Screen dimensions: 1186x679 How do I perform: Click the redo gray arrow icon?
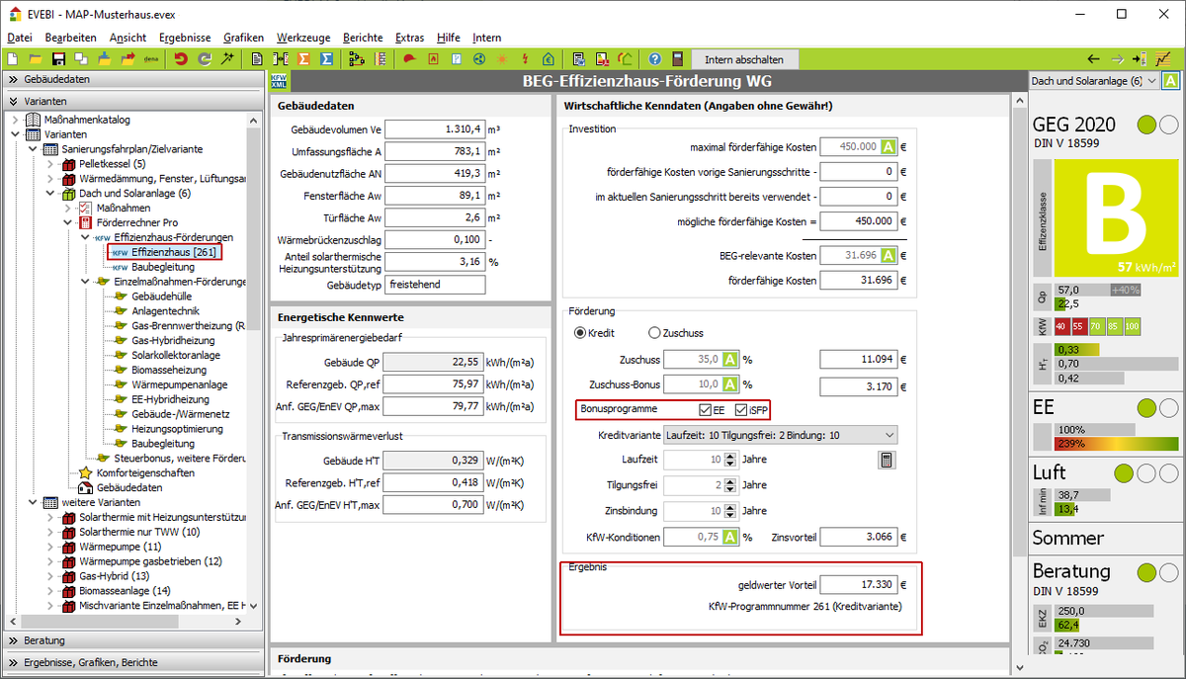pyautogui.click(x=205, y=59)
